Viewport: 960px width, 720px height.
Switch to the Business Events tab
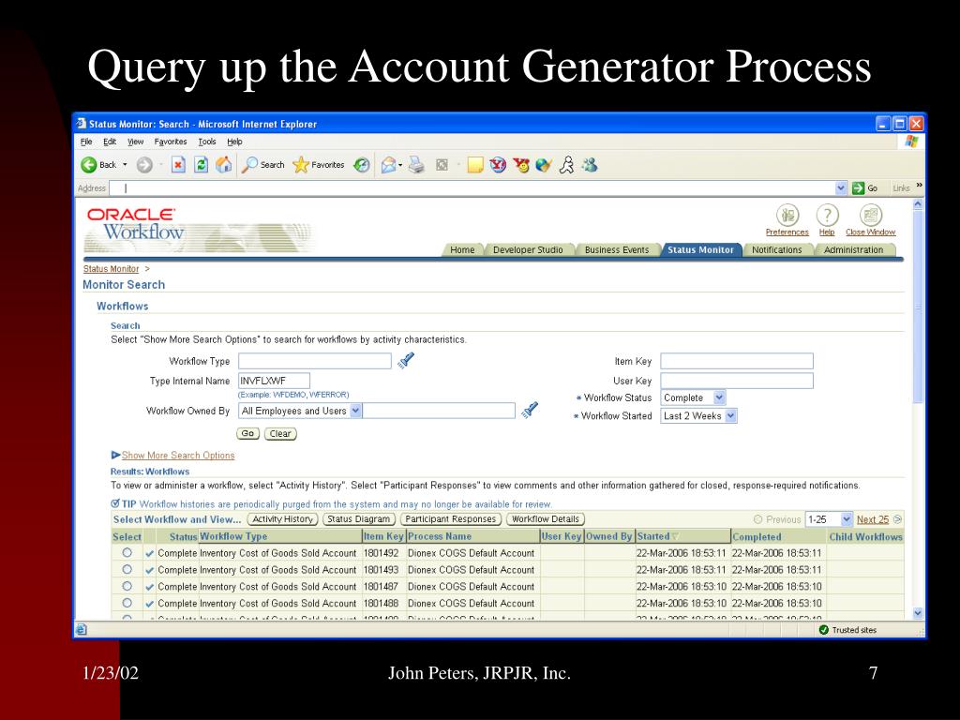point(617,249)
